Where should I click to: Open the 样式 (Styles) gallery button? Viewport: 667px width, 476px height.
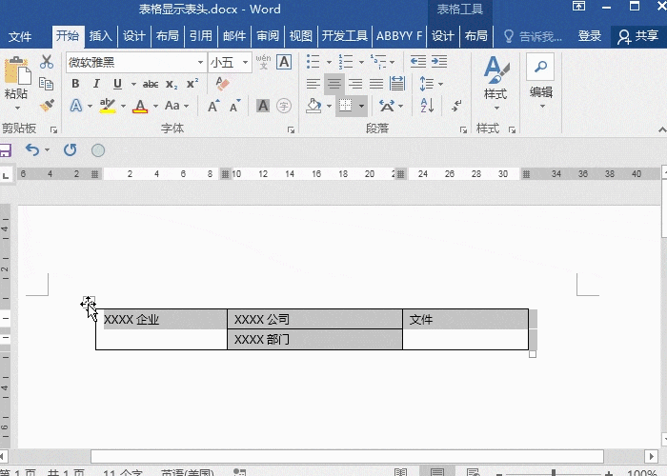tap(495, 84)
